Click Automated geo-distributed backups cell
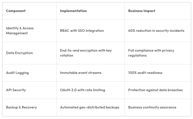This screenshot has width=193, height=119. pyautogui.click(x=89, y=107)
